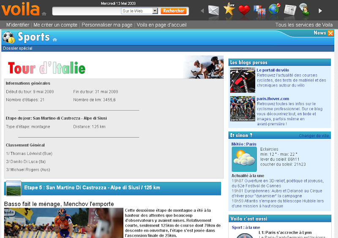Open the globe with pin icon

click(x=274, y=9)
